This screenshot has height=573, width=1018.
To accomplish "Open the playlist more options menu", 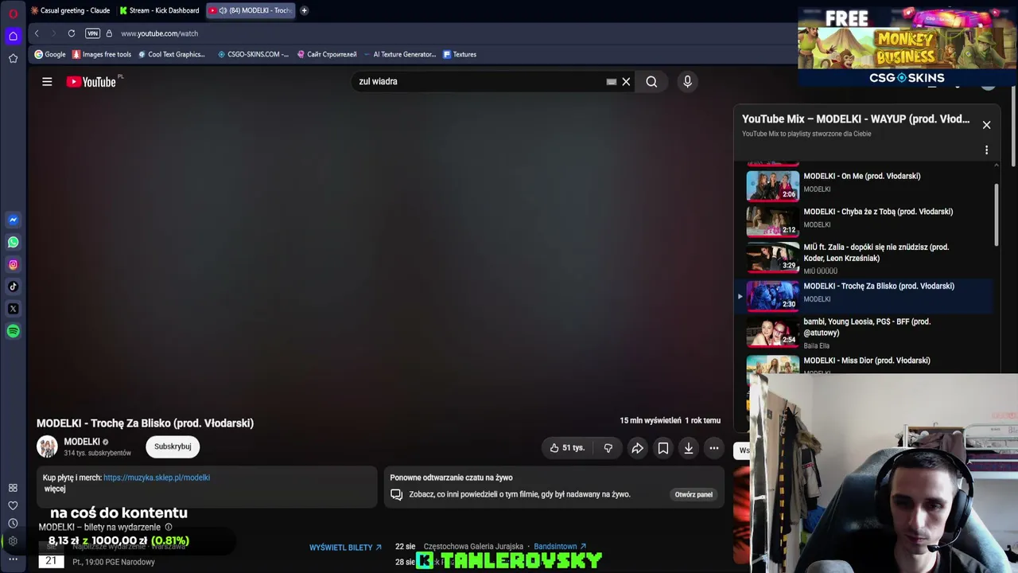I will click(986, 150).
